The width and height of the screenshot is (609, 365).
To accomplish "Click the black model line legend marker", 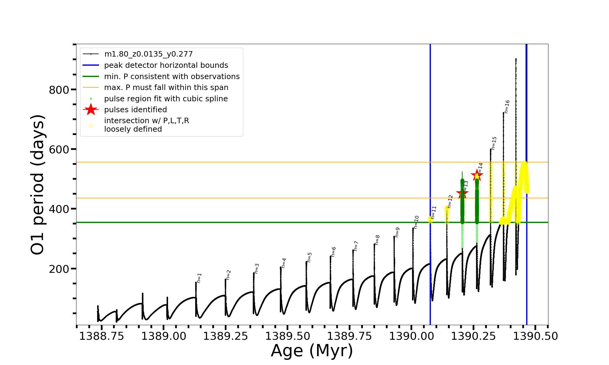I will coord(91,54).
